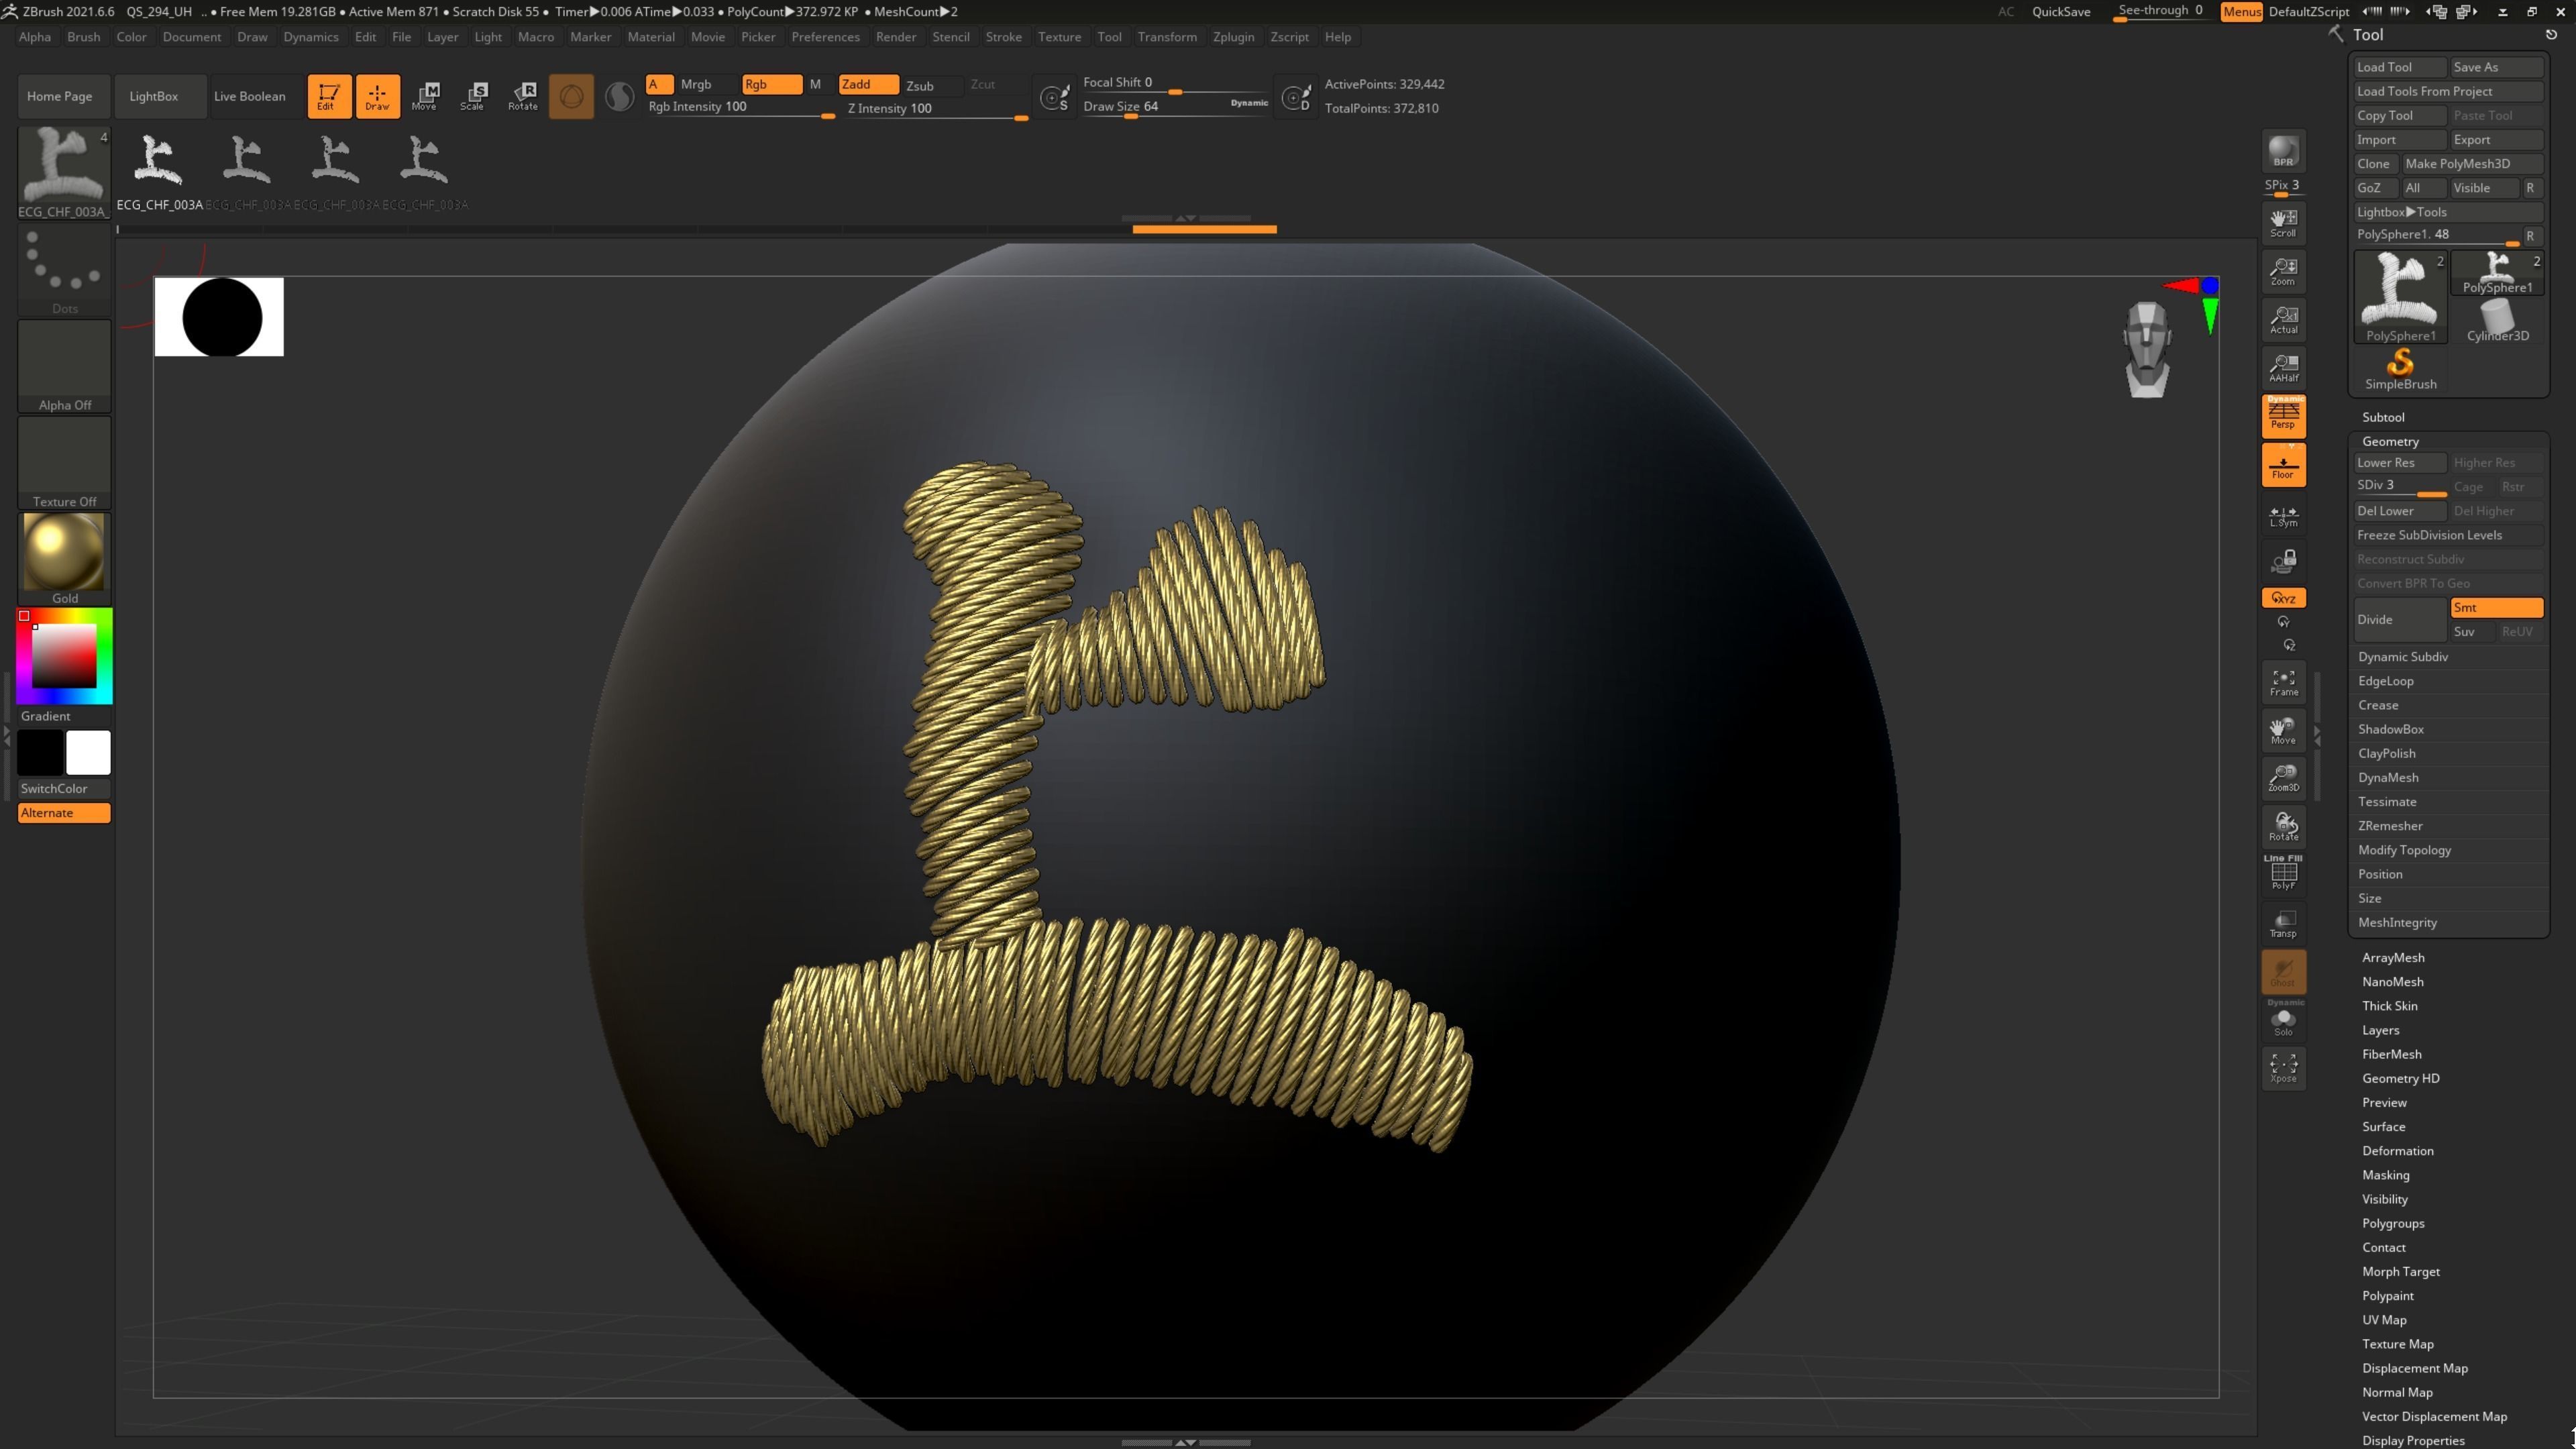Click the Dots stroke type icon
The image size is (2576, 1449).
click(x=64, y=270)
